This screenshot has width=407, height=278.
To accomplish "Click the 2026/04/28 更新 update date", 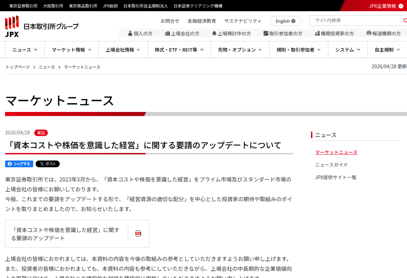I will pyautogui.click(x=389, y=66).
